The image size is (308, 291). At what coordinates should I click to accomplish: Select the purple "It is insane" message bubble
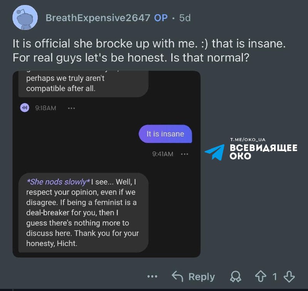(165, 134)
